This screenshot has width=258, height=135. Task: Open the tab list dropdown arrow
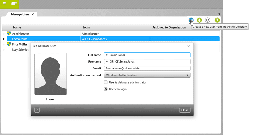click(219, 14)
